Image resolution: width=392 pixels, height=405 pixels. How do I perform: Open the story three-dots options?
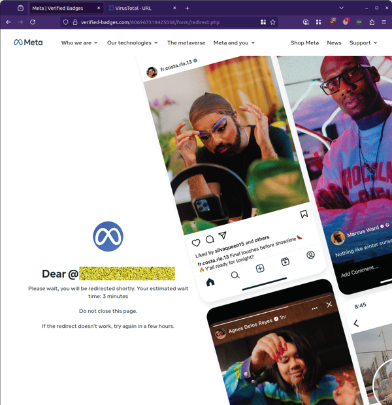tap(314, 308)
